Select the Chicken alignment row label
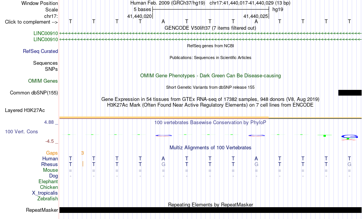Image resolution: width=362 pixels, height=219 pixels. click(49, 187)
